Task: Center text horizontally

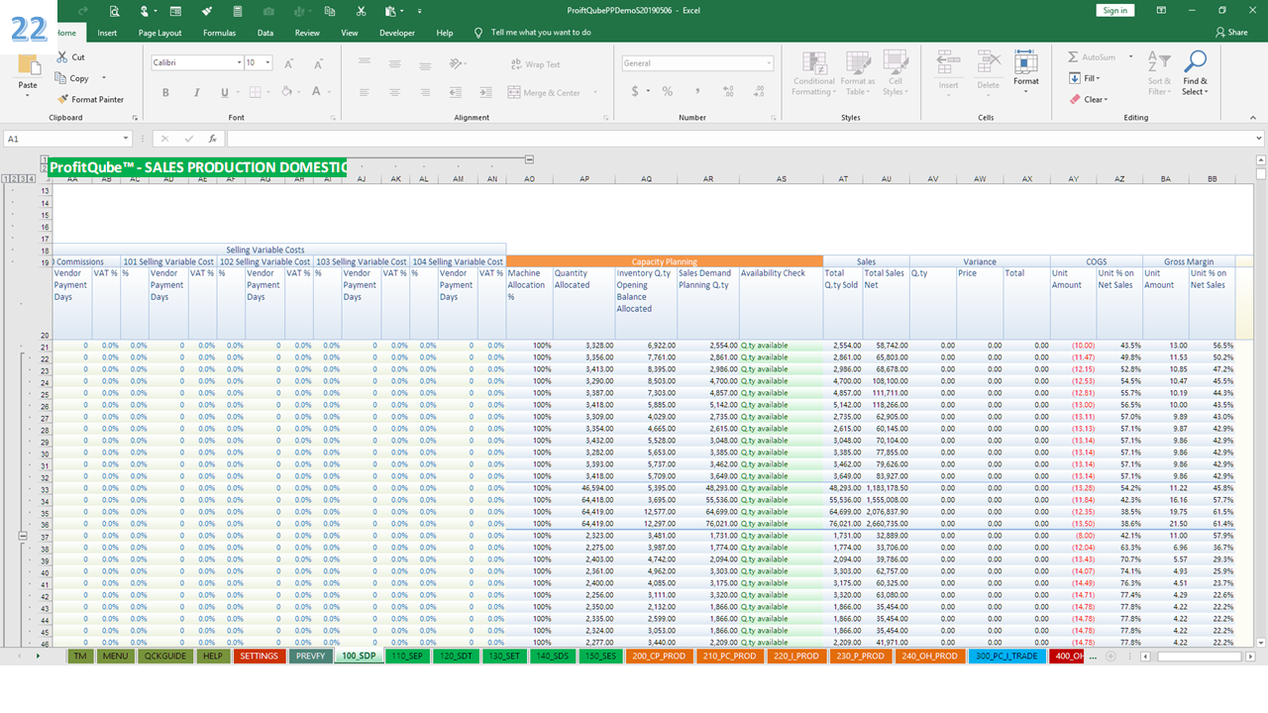Action: click(x=394, y=92)
